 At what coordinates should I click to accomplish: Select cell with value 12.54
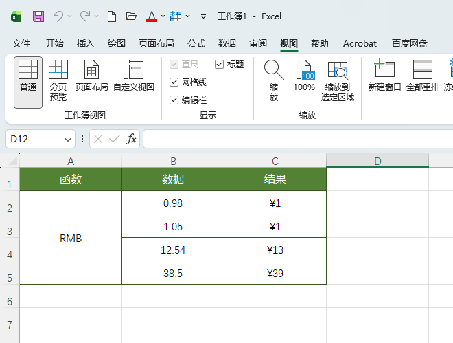click(173, 250)
